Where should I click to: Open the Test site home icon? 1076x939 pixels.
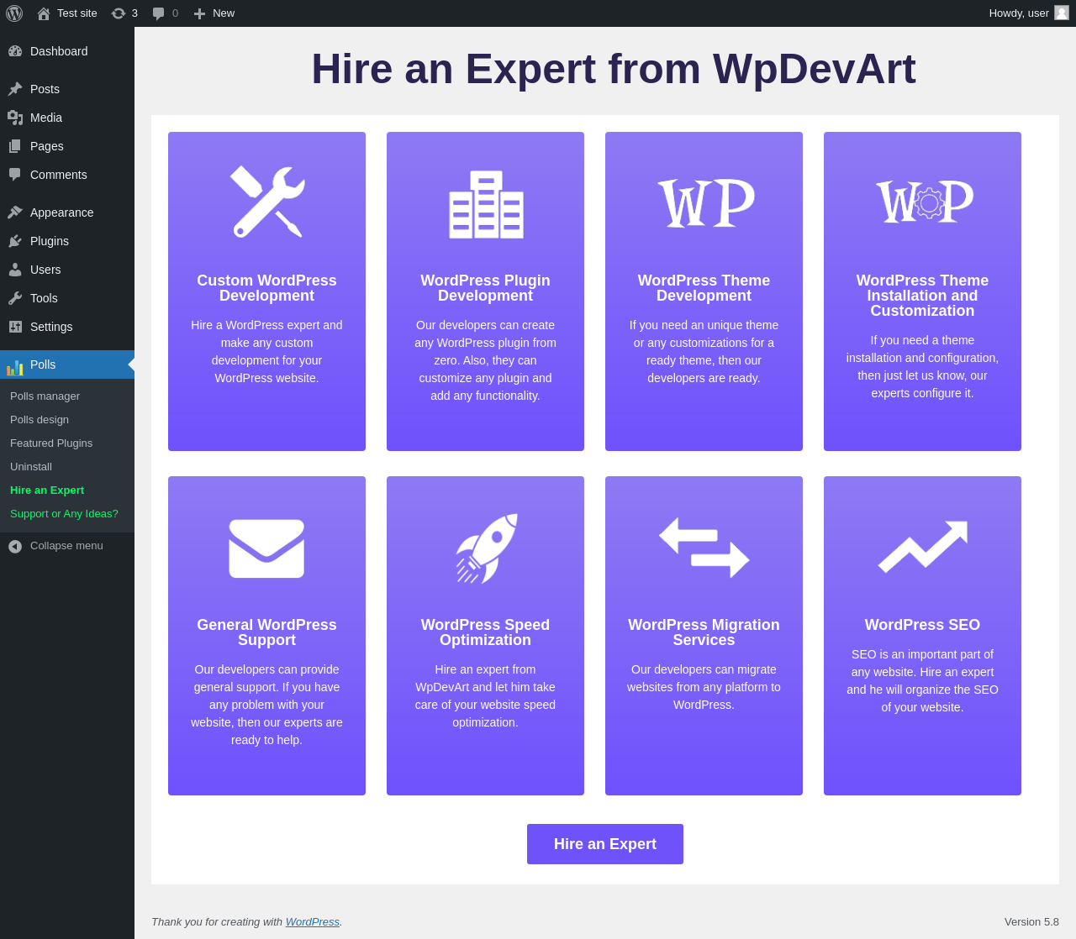point(44,13)
